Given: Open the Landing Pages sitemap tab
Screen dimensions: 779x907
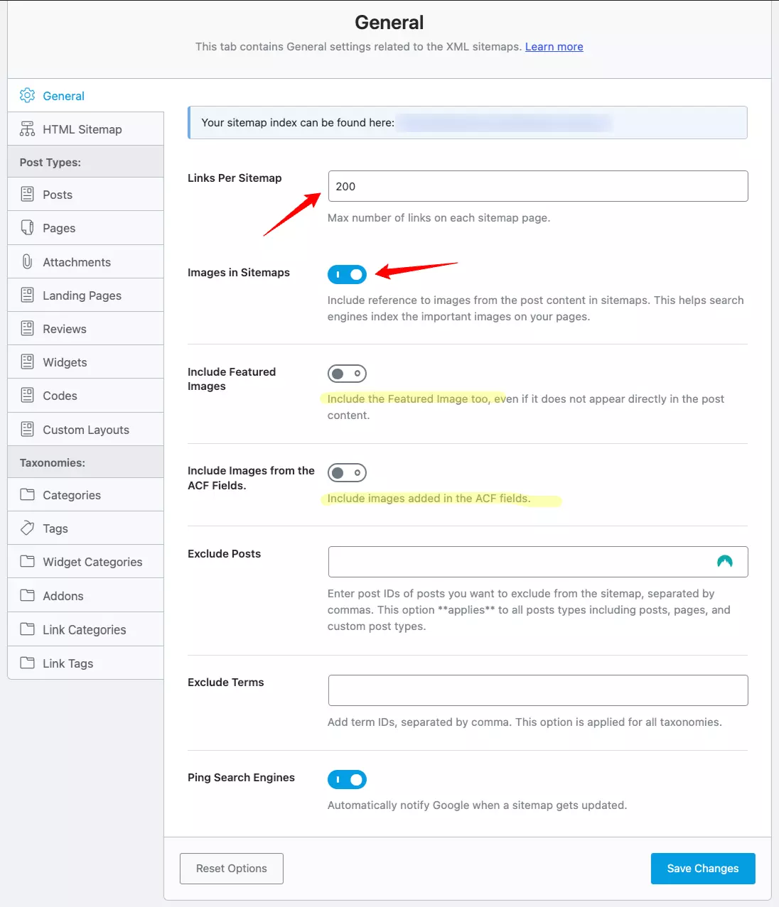Looking at the screenshot, I should click(82, 295).
